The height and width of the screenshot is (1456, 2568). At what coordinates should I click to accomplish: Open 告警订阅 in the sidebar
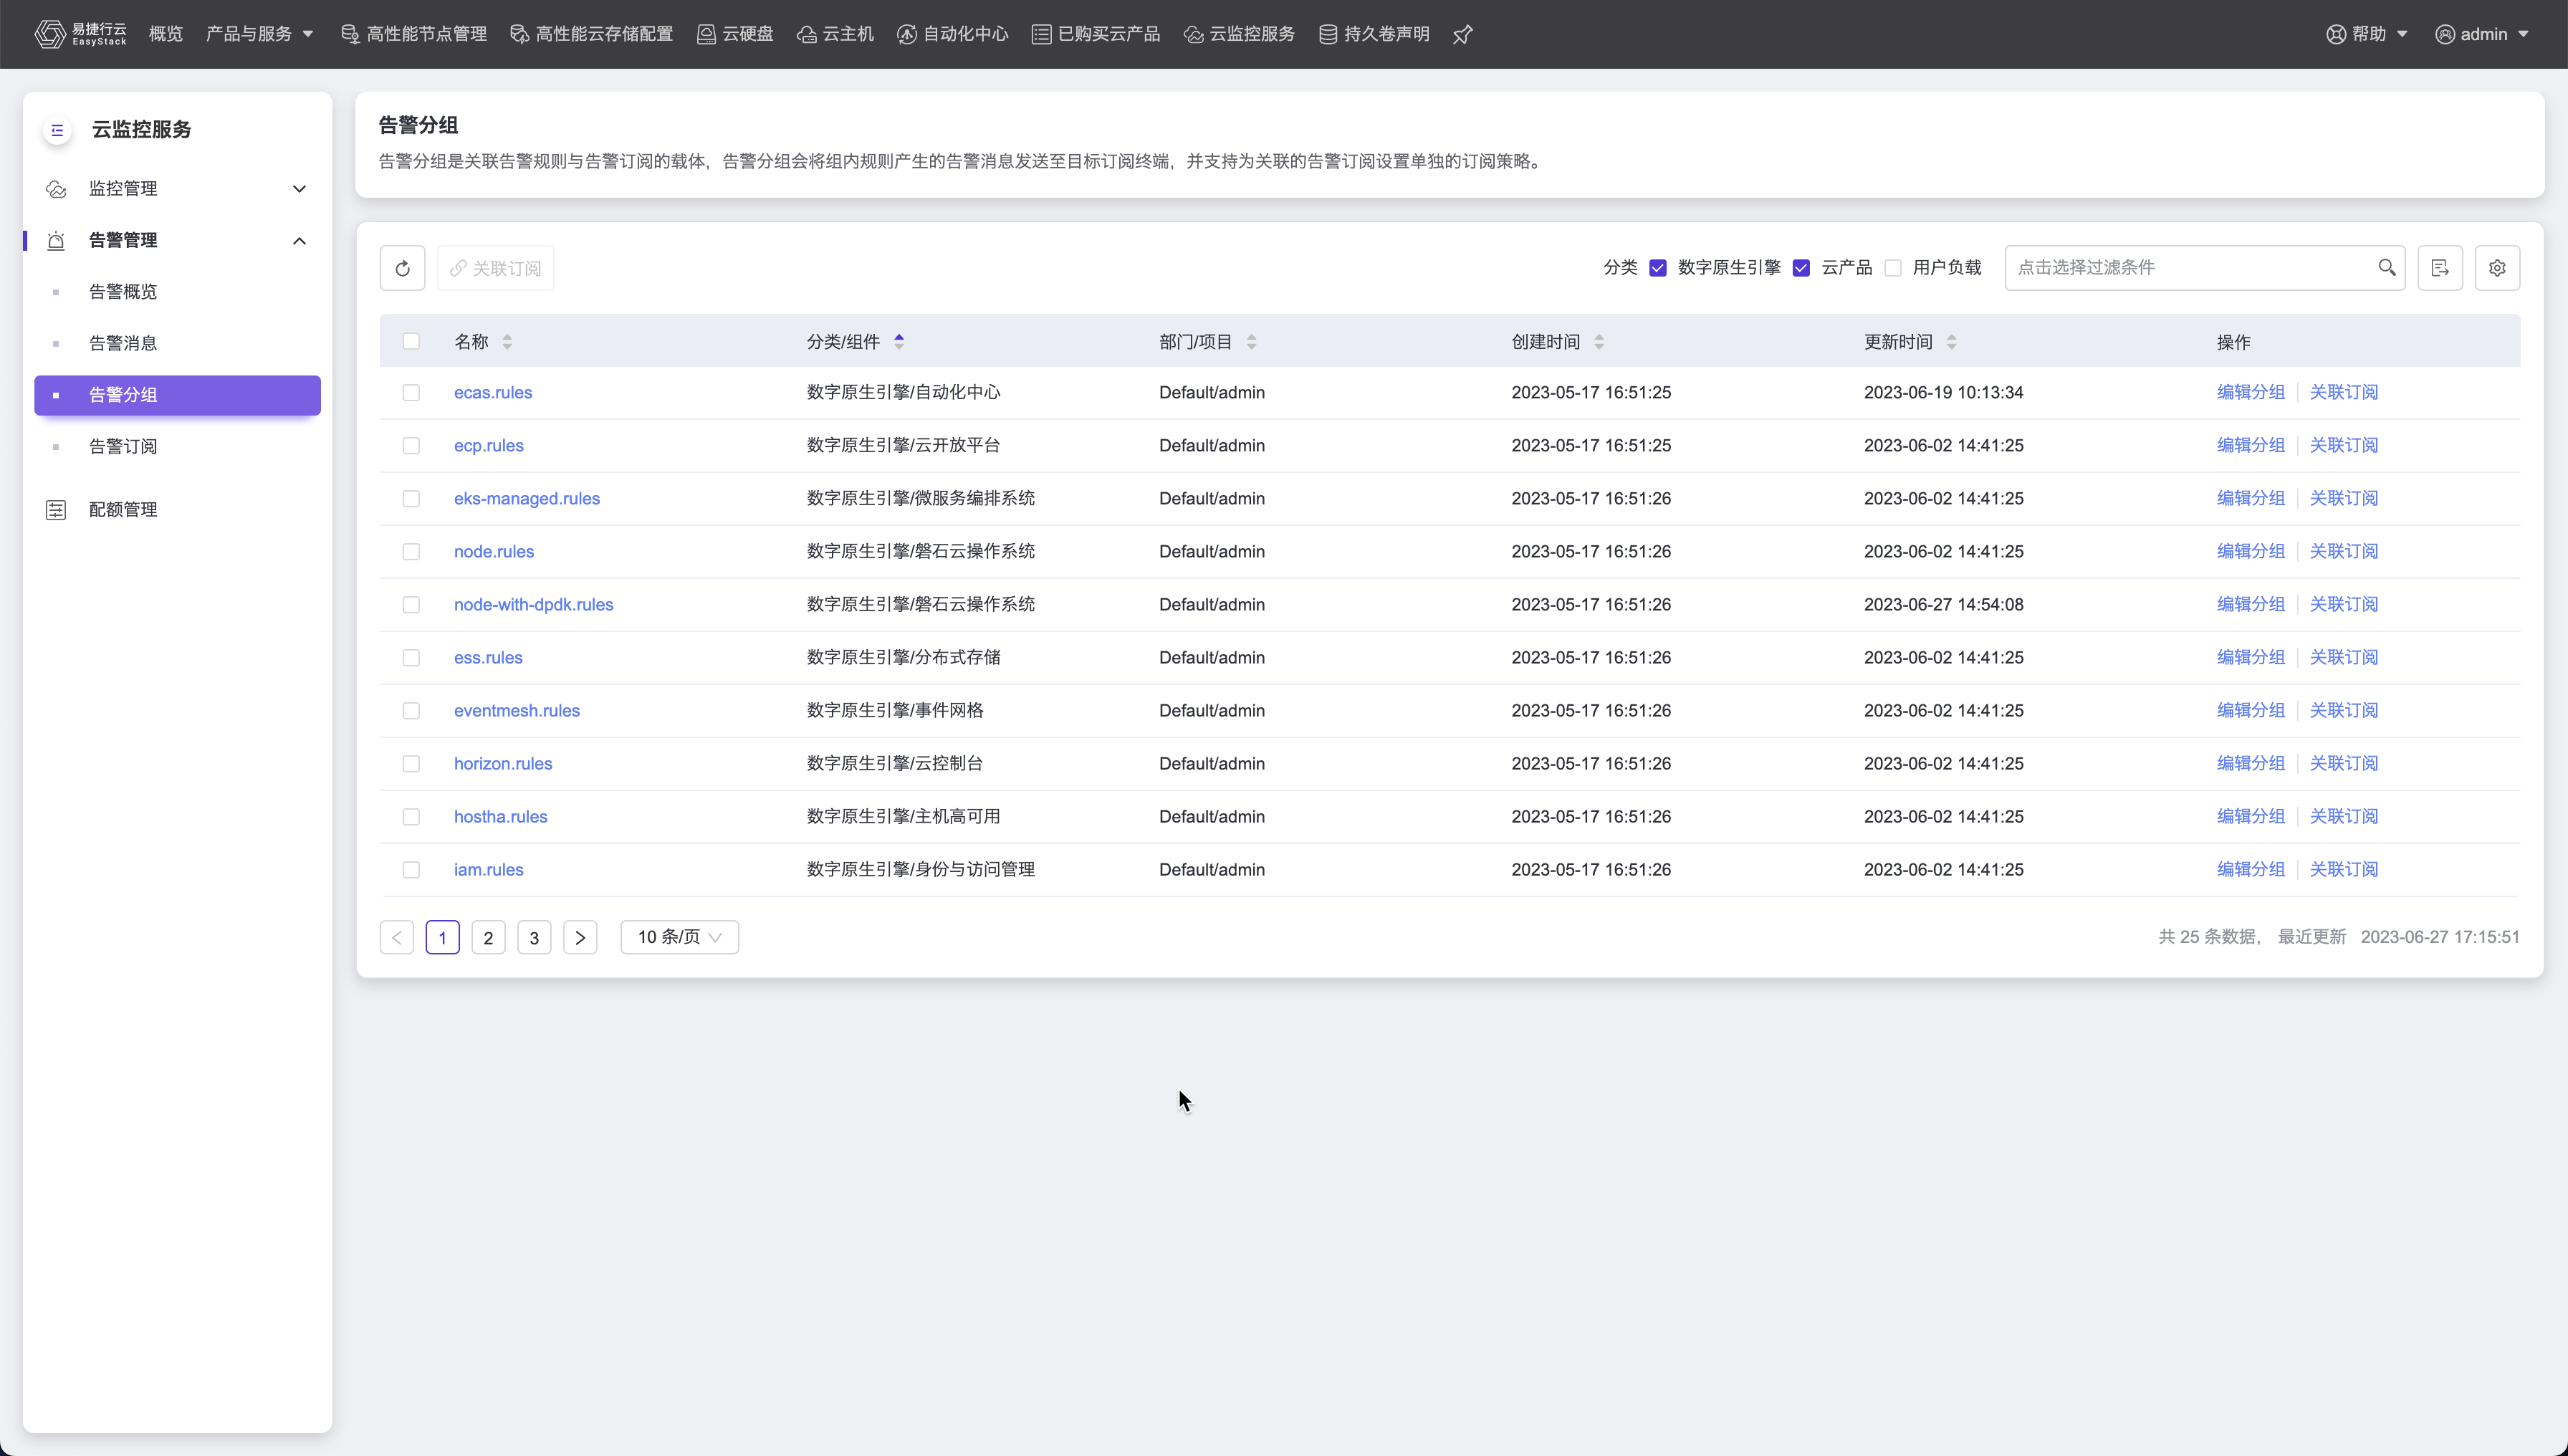click(x=123, y=447)
